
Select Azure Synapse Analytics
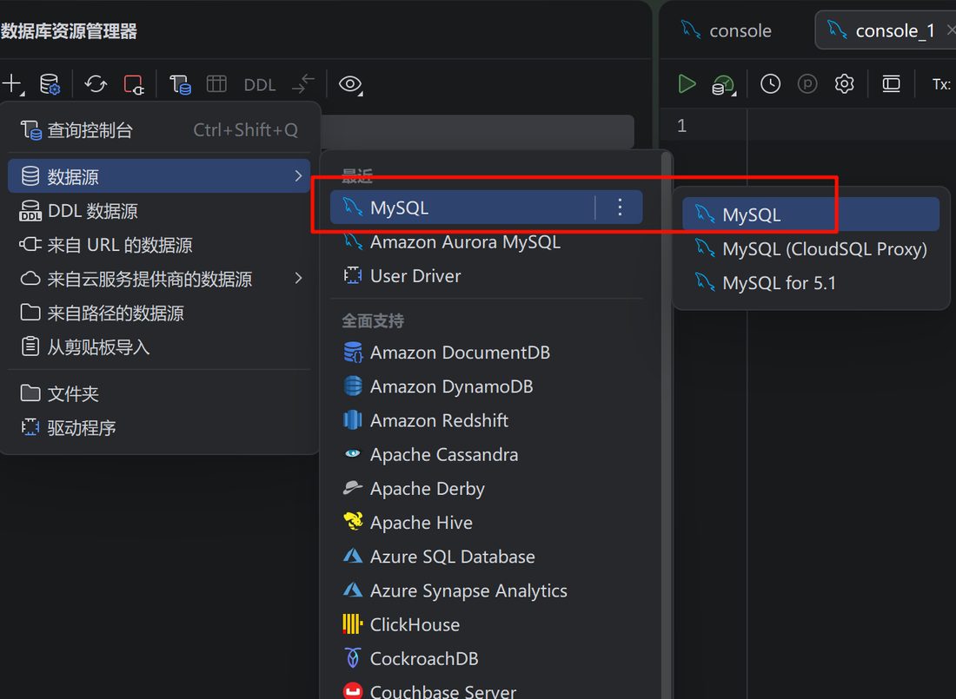click(486, 590)
